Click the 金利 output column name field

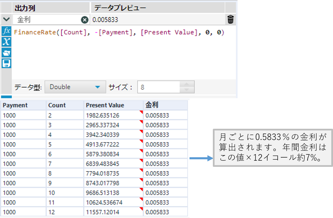pyautogui.click(x=46, y=20)
